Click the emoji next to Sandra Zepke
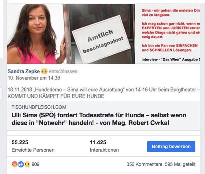 (44, 71)
